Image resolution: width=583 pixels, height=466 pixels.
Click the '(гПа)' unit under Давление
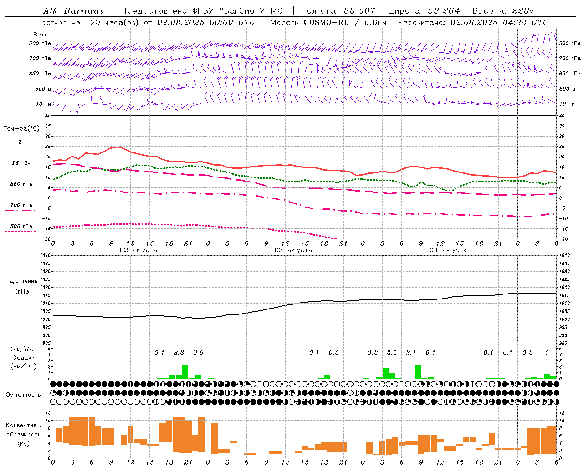coord(23,291)
